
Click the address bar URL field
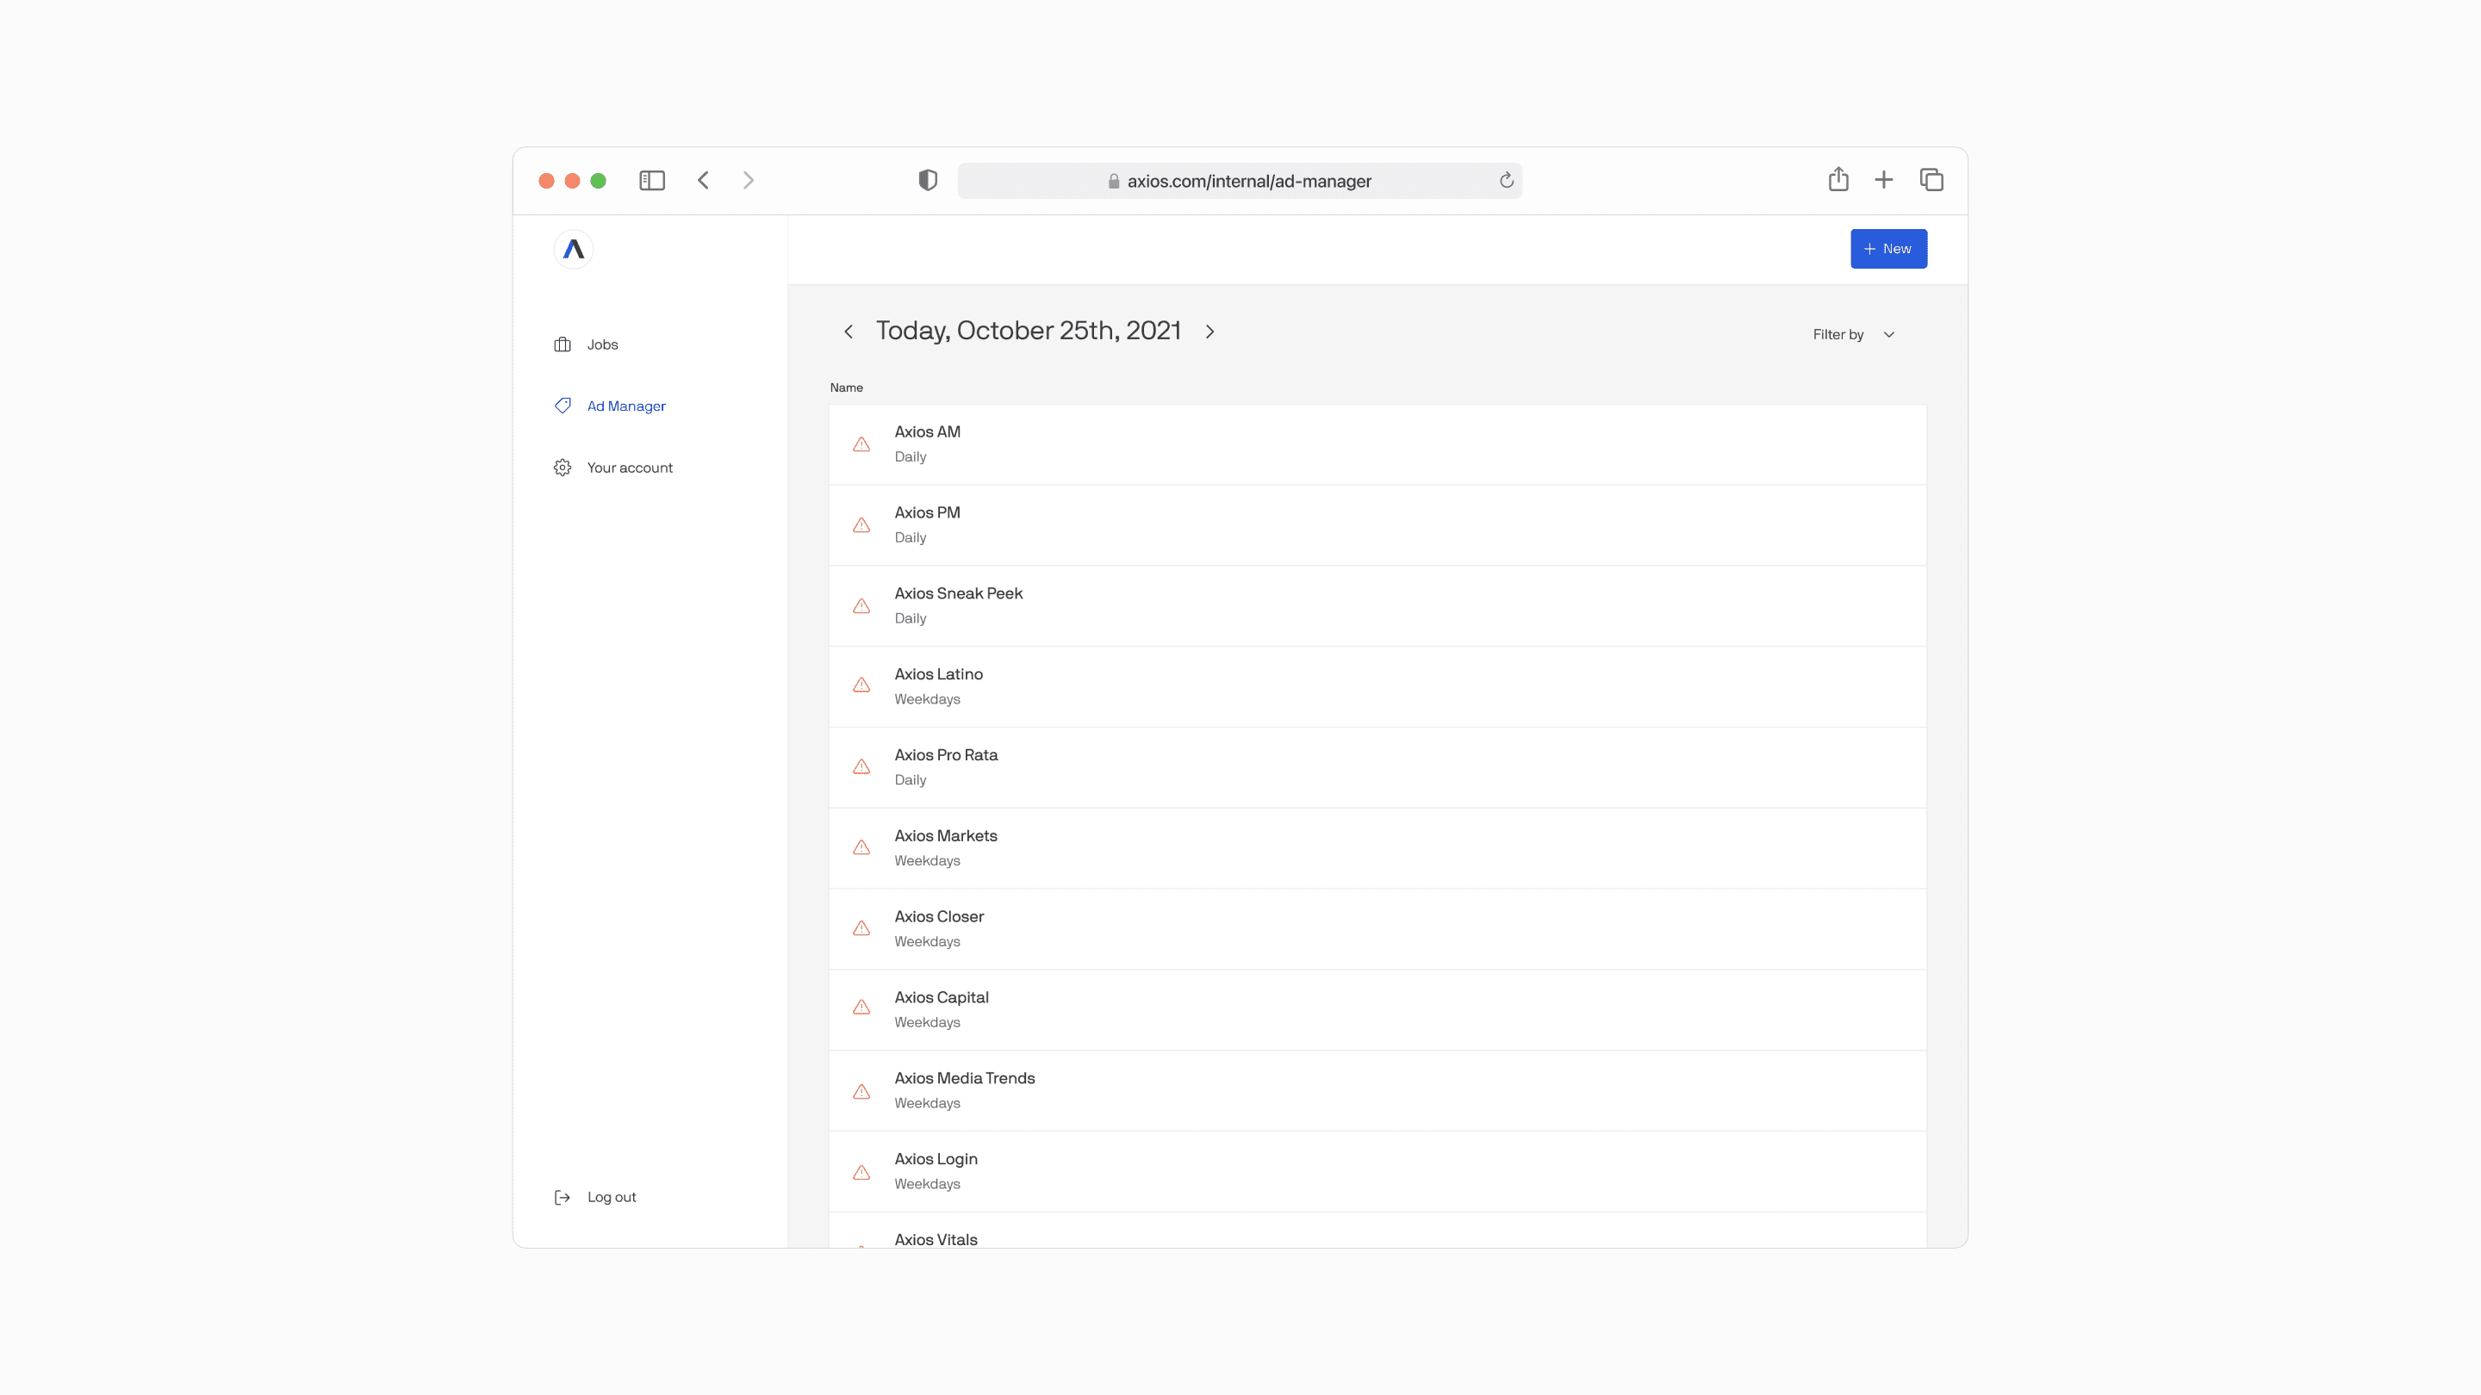(x=1240, y=181)
